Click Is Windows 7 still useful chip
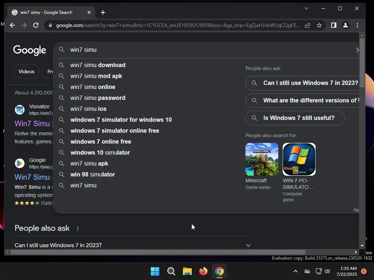The width and height of the screenshot is (374, 280). pos(295,118)
